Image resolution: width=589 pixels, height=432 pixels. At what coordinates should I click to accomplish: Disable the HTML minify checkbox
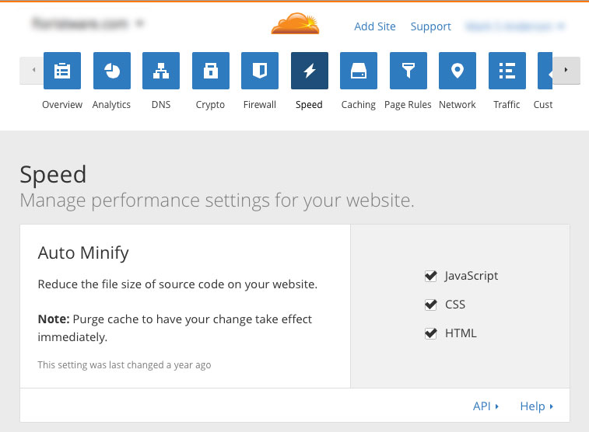pos(430,333)
